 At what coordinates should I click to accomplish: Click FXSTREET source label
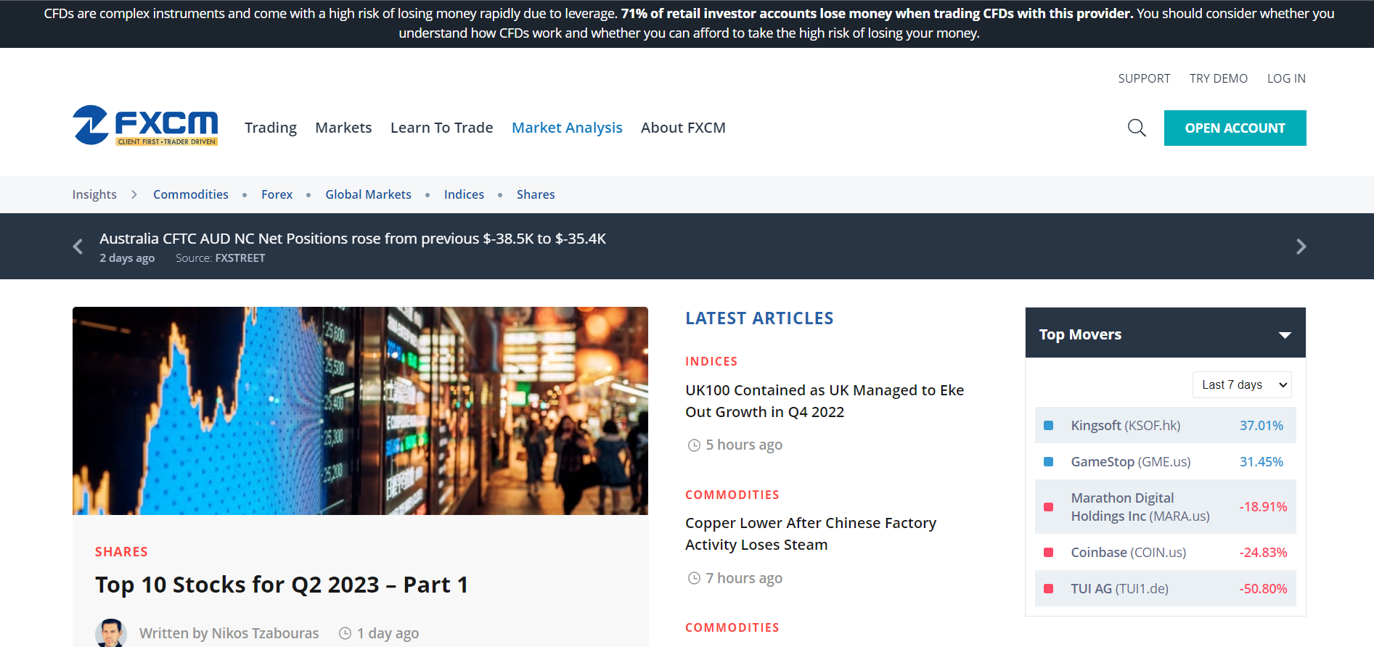240,258
